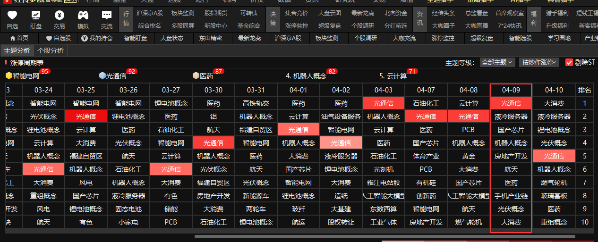Click the red 光通信 cell under 03-25
This screenshot has width=598, height=242.
pos(86,117)
